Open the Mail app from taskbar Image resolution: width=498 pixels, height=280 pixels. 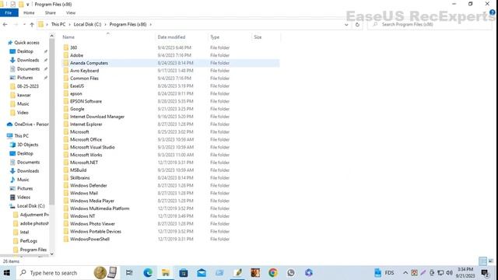click(x=202, y=273)
